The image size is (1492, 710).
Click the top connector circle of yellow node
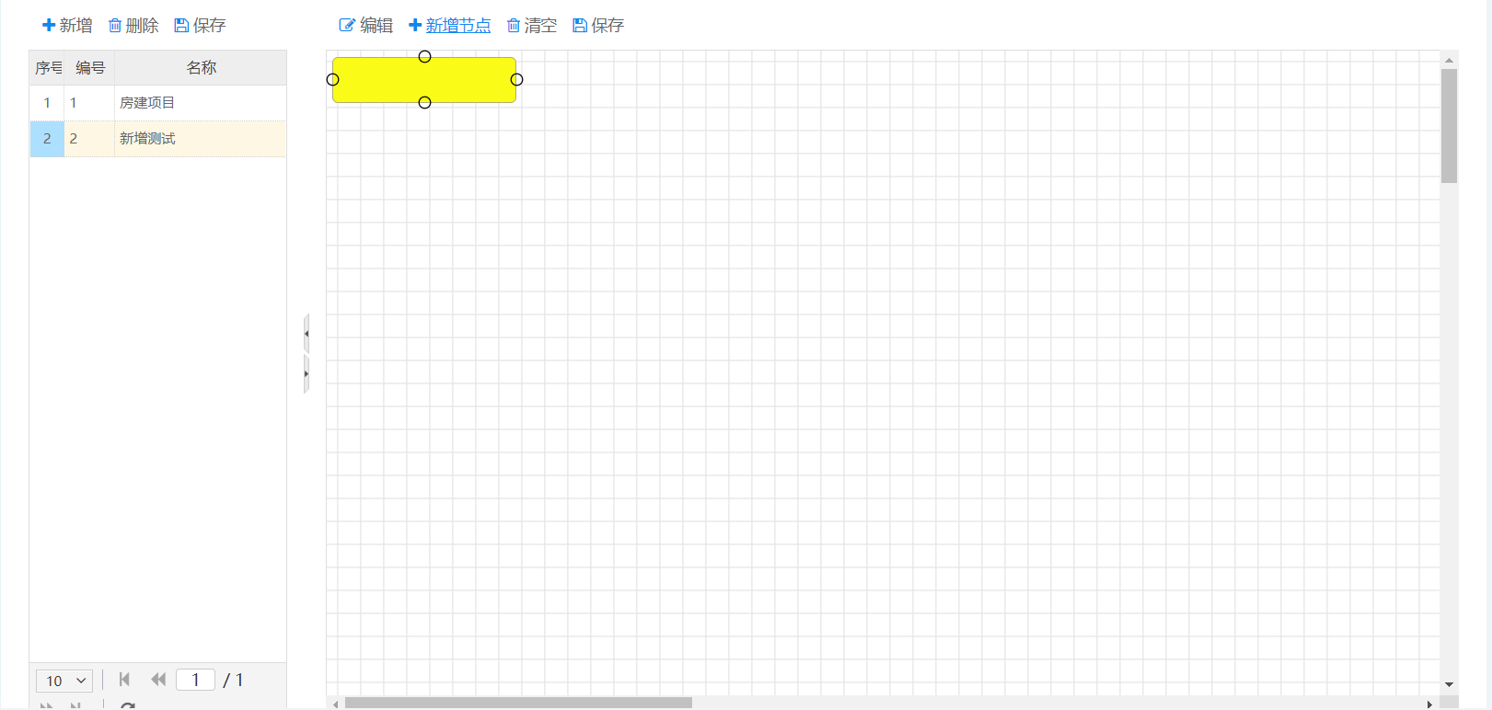[424, 57]
